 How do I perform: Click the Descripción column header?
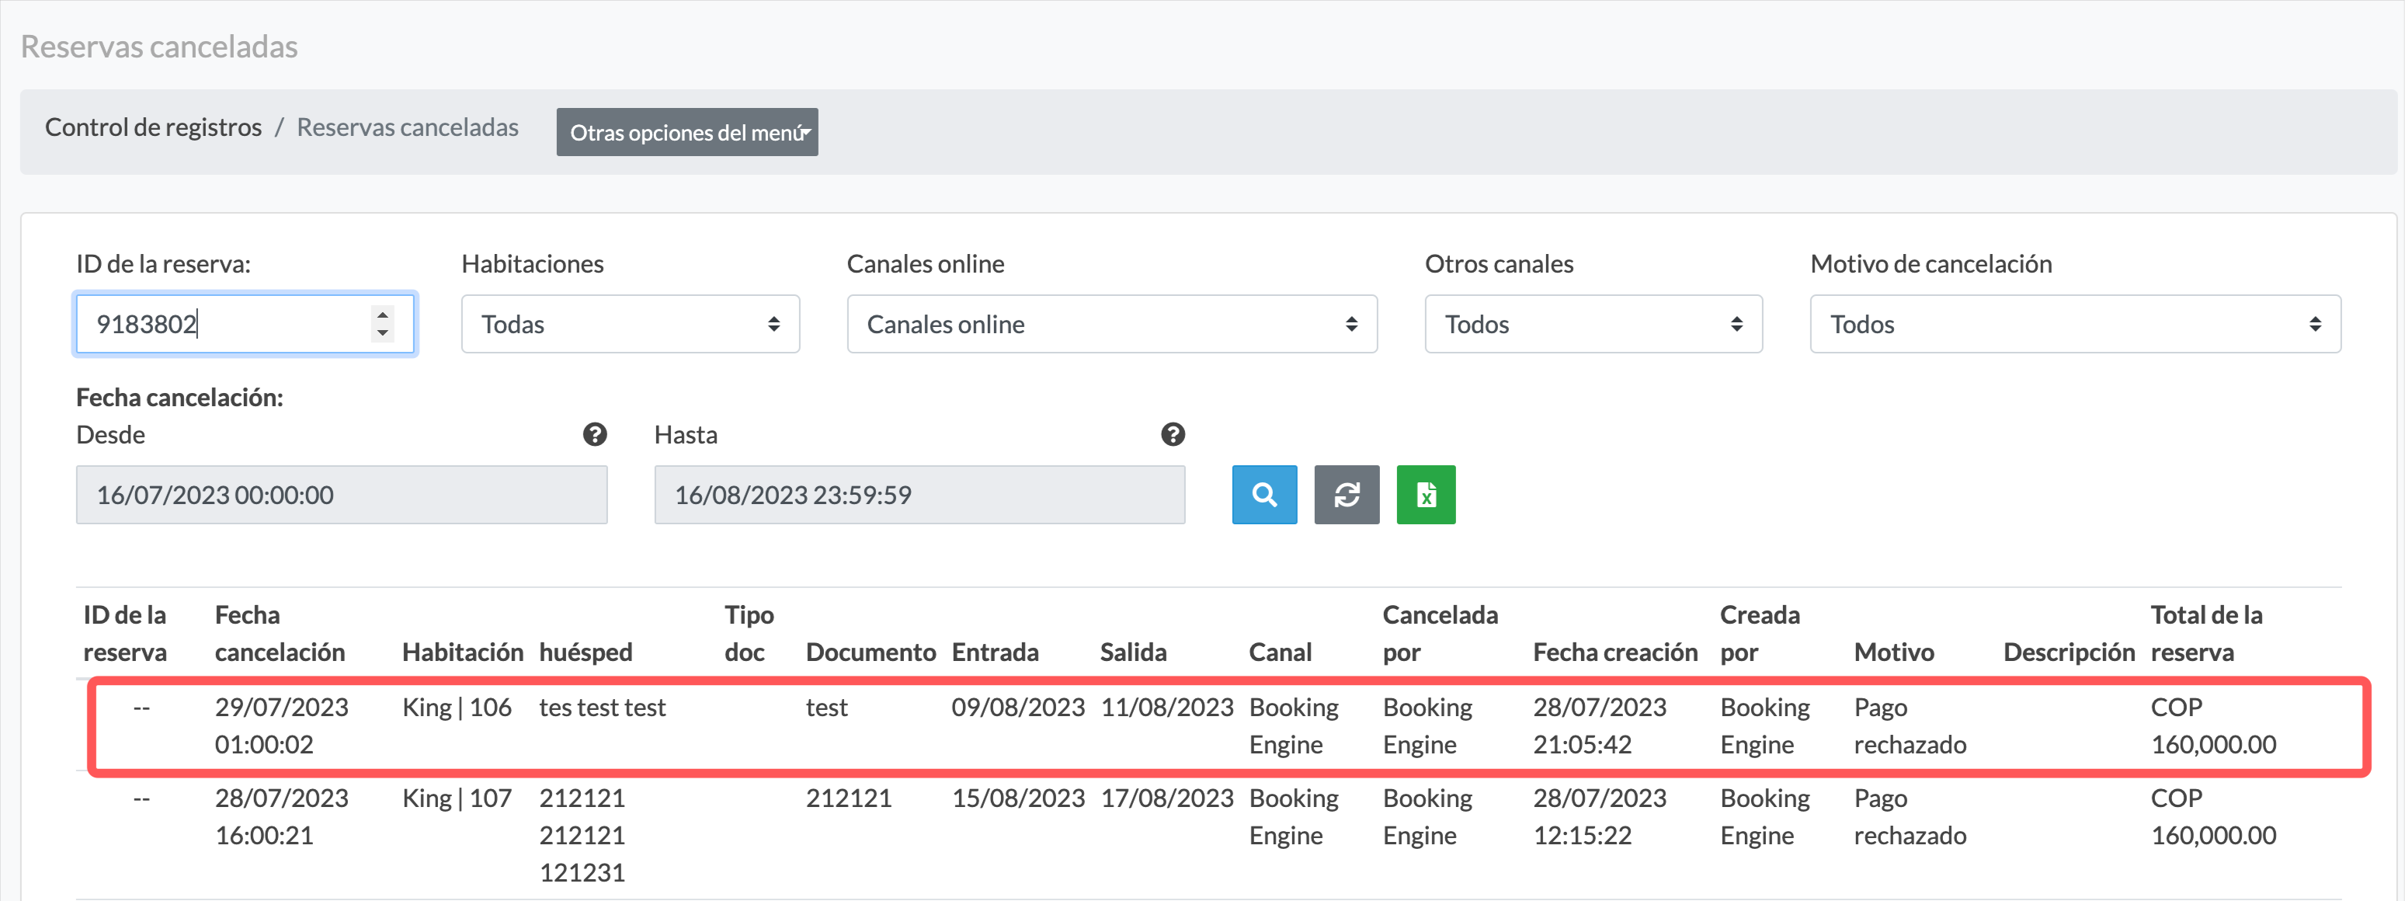[2069, 652]
